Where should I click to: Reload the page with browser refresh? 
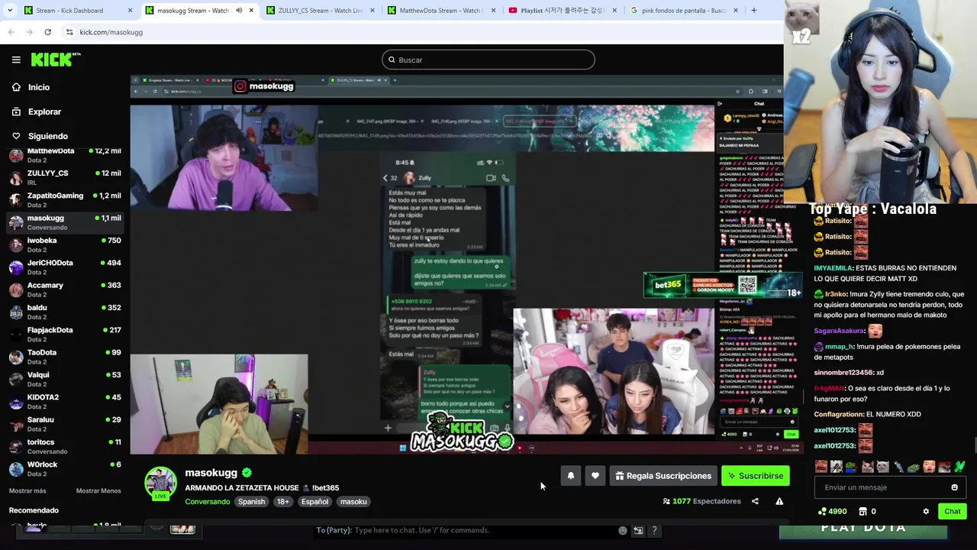pyautogui.click(x=47, y=32)
